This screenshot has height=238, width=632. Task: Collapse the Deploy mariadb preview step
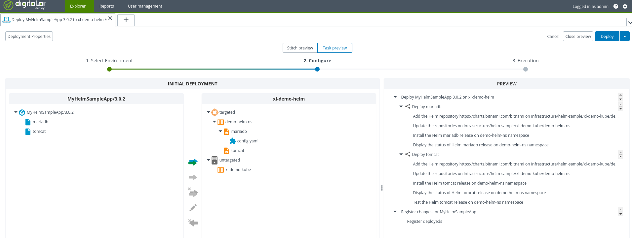tap(401, 106)
